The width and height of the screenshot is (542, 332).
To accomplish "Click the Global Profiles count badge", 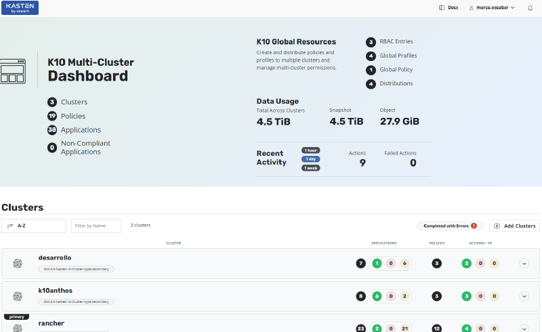I will tap(371, 56).
